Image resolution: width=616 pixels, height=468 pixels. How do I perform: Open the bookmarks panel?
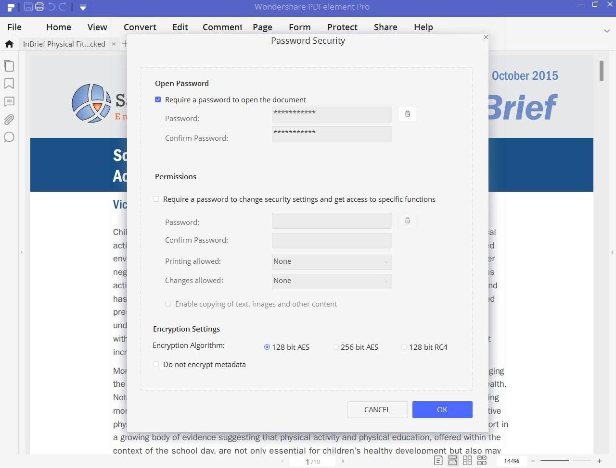click(x=9, y=84)
